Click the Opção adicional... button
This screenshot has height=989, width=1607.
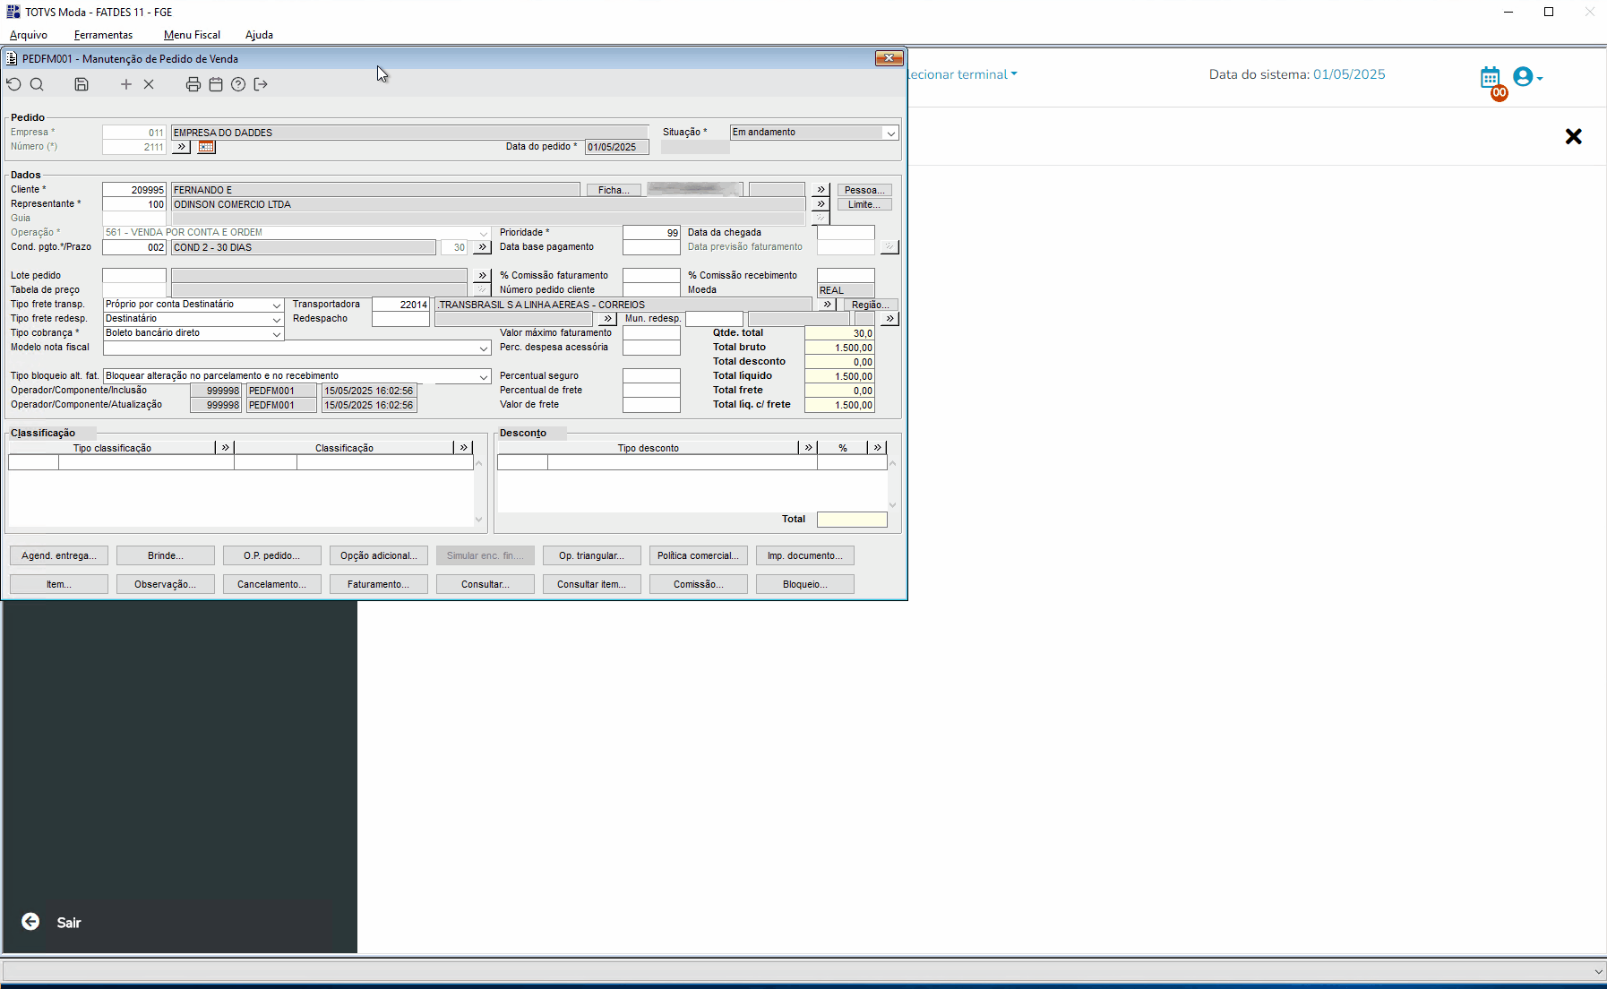379,555
